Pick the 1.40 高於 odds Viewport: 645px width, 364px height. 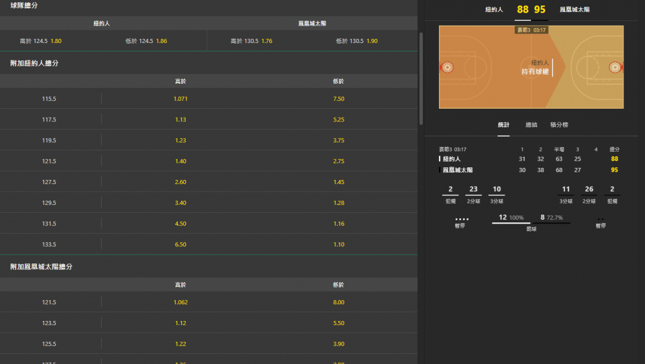[180, 161]
